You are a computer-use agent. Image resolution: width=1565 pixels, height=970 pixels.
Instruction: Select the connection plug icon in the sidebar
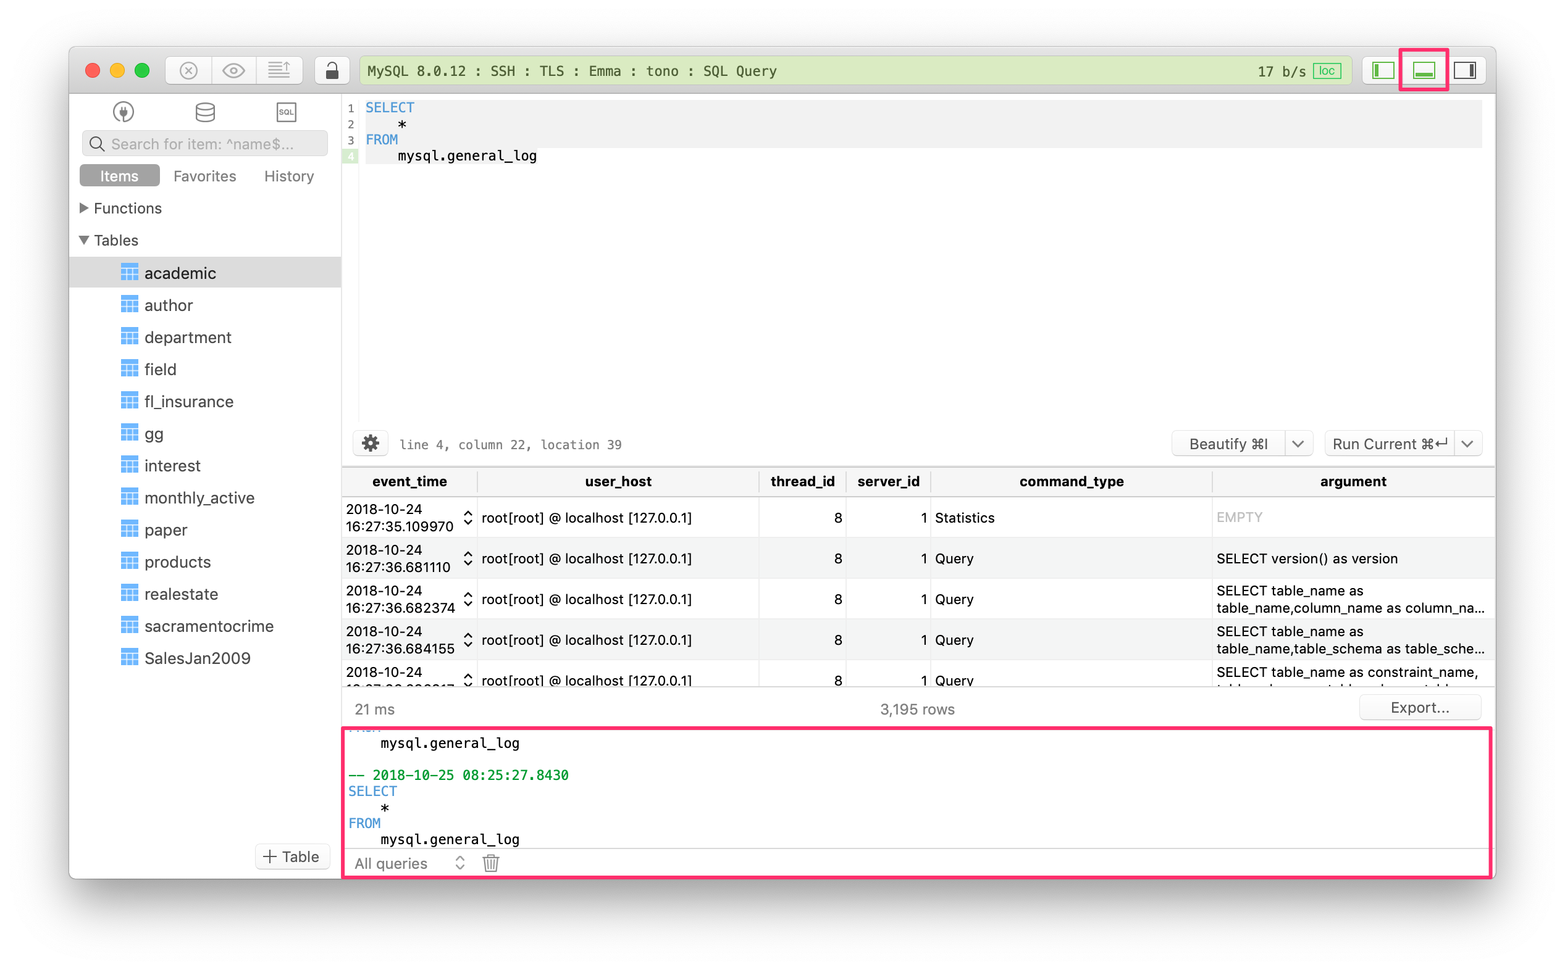click(x=124, y=111)
